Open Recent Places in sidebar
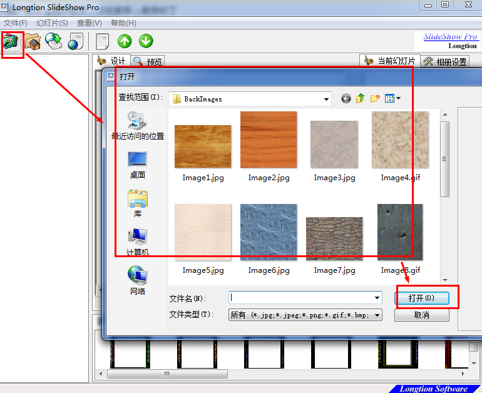Image resolution: width=482 pixels, height=393 pixels. [138, 126]
